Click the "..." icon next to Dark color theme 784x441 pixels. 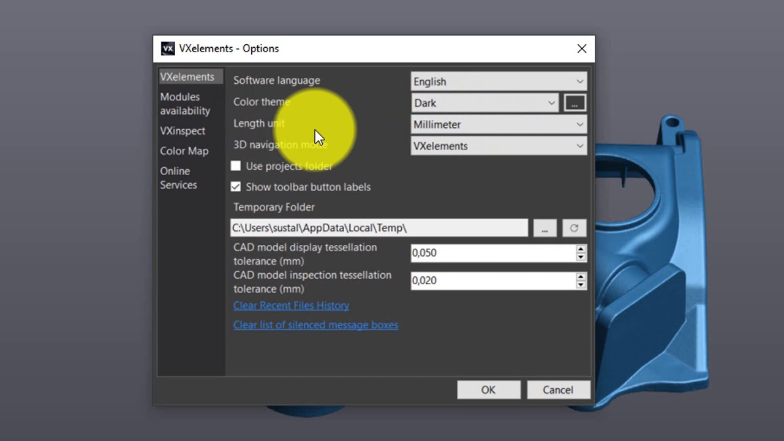[x=575, y=103]
